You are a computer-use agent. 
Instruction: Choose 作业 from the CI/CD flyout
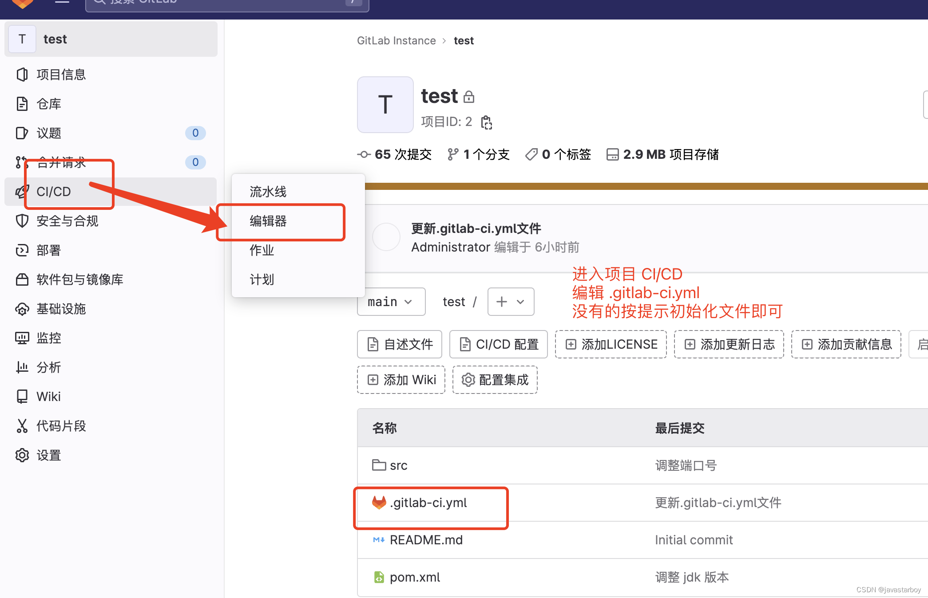pyautogui.click(x=262, y=250)
